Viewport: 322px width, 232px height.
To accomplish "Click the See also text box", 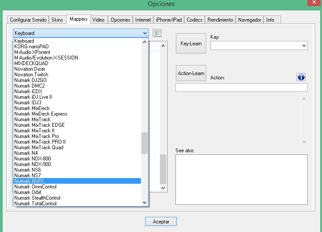I will tap(242, 179).
